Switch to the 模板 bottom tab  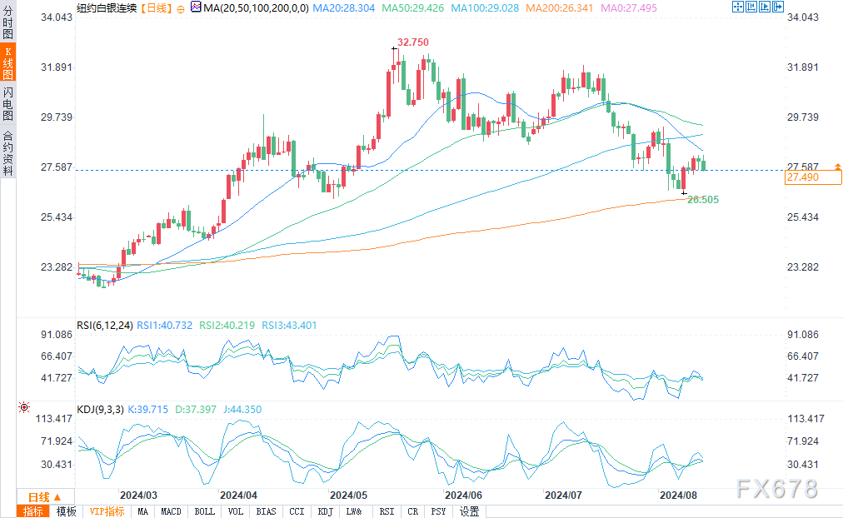[66, 511]
